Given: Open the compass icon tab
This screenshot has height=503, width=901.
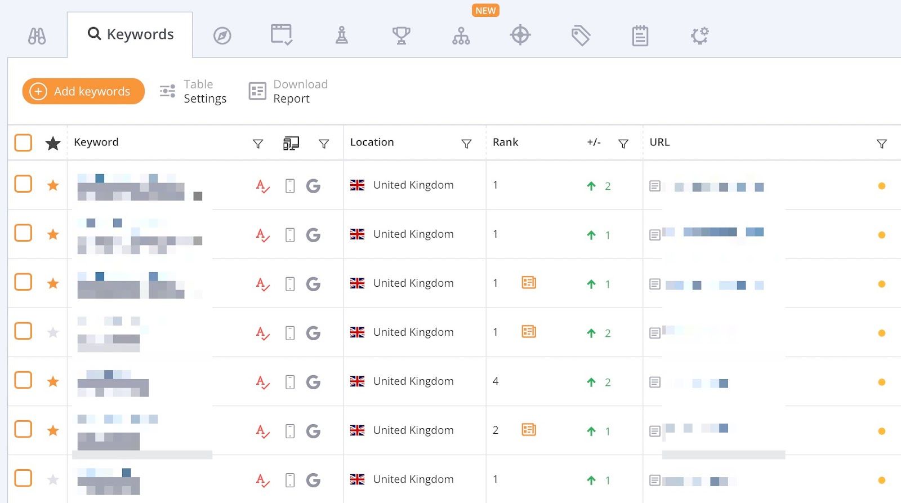Looking at the screenshot, I should pos(222,35).
